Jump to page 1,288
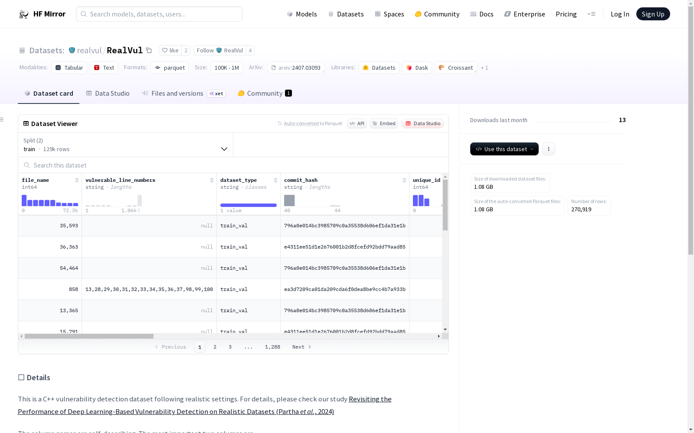This screenshot has width=694, height=433. pyautogui.click(x=272, y=347)
